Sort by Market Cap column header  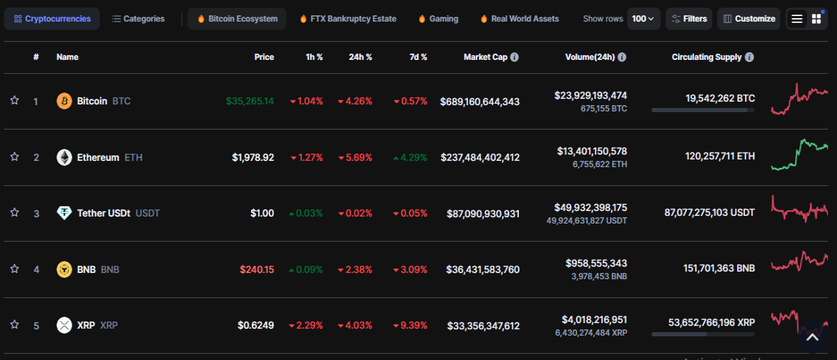click(x=485, y=57)
